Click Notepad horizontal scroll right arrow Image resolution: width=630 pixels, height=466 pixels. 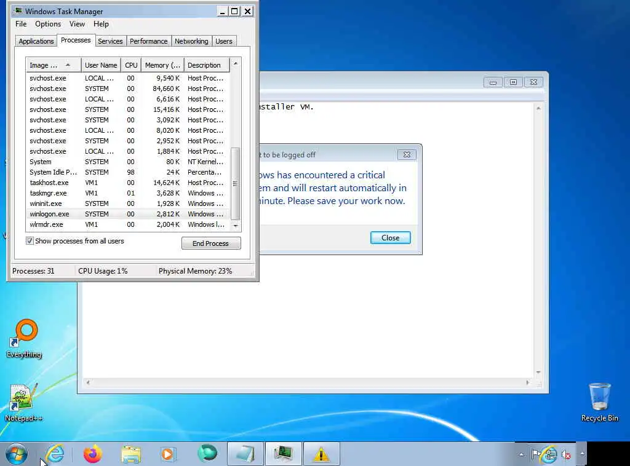click(528, 382)
